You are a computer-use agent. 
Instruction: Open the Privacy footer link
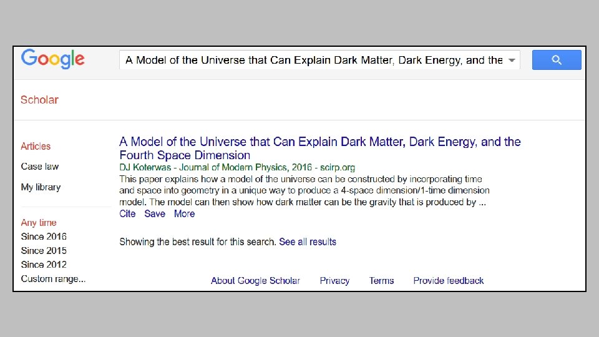click(334, 281)
